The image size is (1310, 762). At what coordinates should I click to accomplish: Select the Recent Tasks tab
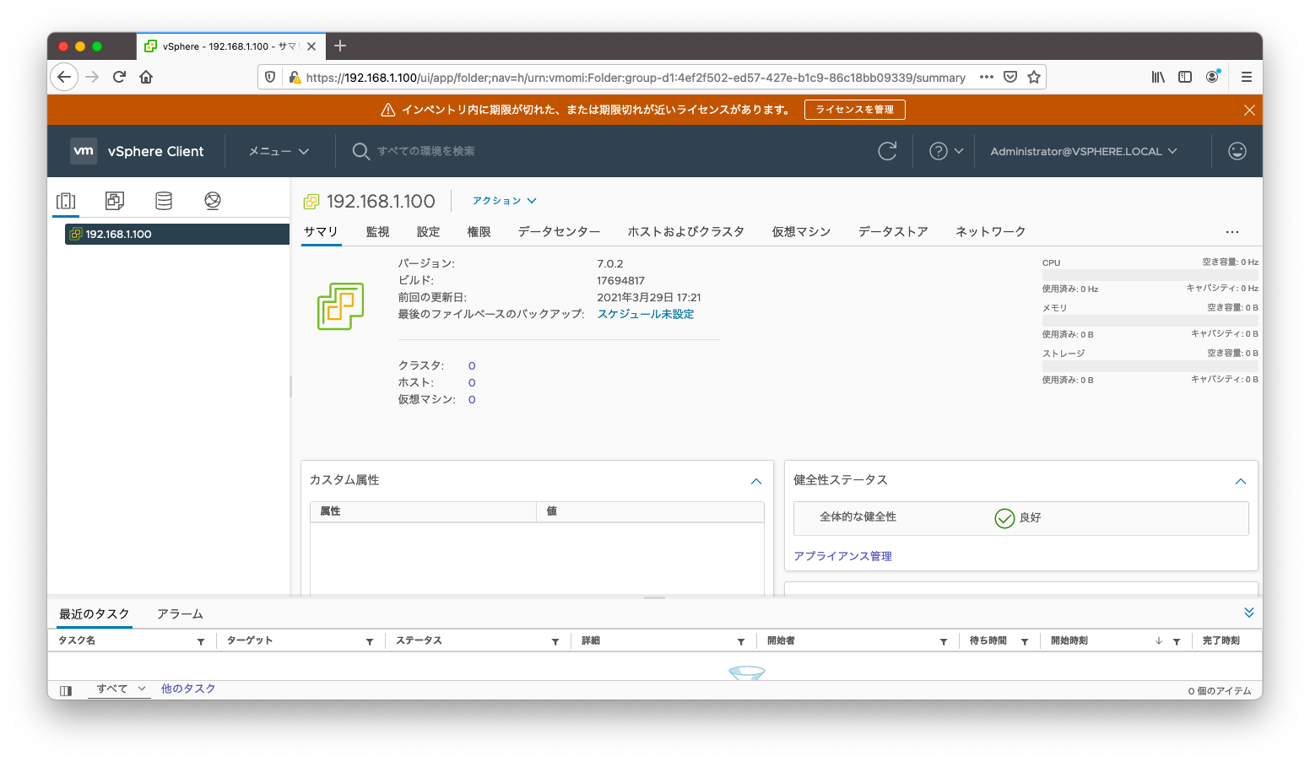pos(94,613)
